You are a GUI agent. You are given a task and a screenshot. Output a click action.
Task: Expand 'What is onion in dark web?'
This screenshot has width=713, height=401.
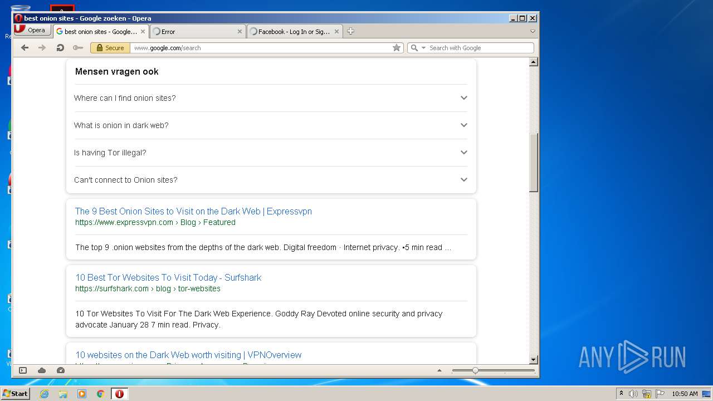click(271, 125)
